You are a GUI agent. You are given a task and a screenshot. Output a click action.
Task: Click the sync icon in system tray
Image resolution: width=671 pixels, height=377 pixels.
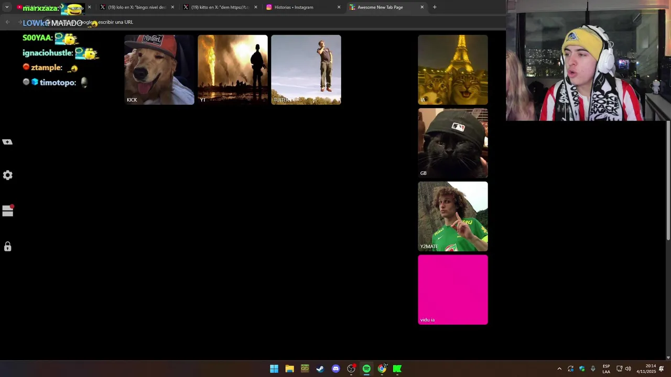click(571, 369)
